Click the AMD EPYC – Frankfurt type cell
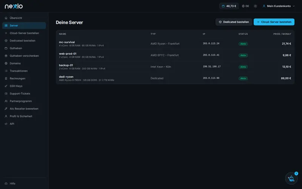 click(165, 55)
